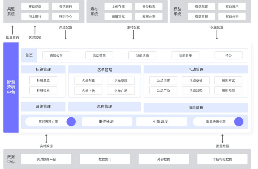The height and width of the screenshot is (169, 258).
Task: Open the 流程管理 module bar
Action: pos(104,107)
